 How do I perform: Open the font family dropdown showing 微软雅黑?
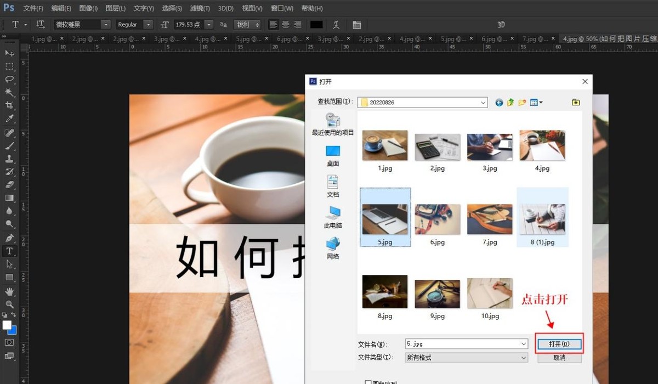[x=106, y=24]
